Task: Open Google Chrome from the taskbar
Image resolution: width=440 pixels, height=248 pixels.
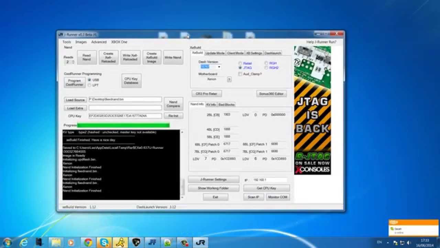Action: [x=88, y=242]
